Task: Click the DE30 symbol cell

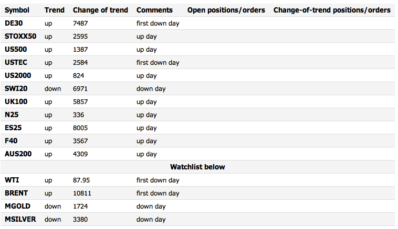Action: tap(14, 23)
